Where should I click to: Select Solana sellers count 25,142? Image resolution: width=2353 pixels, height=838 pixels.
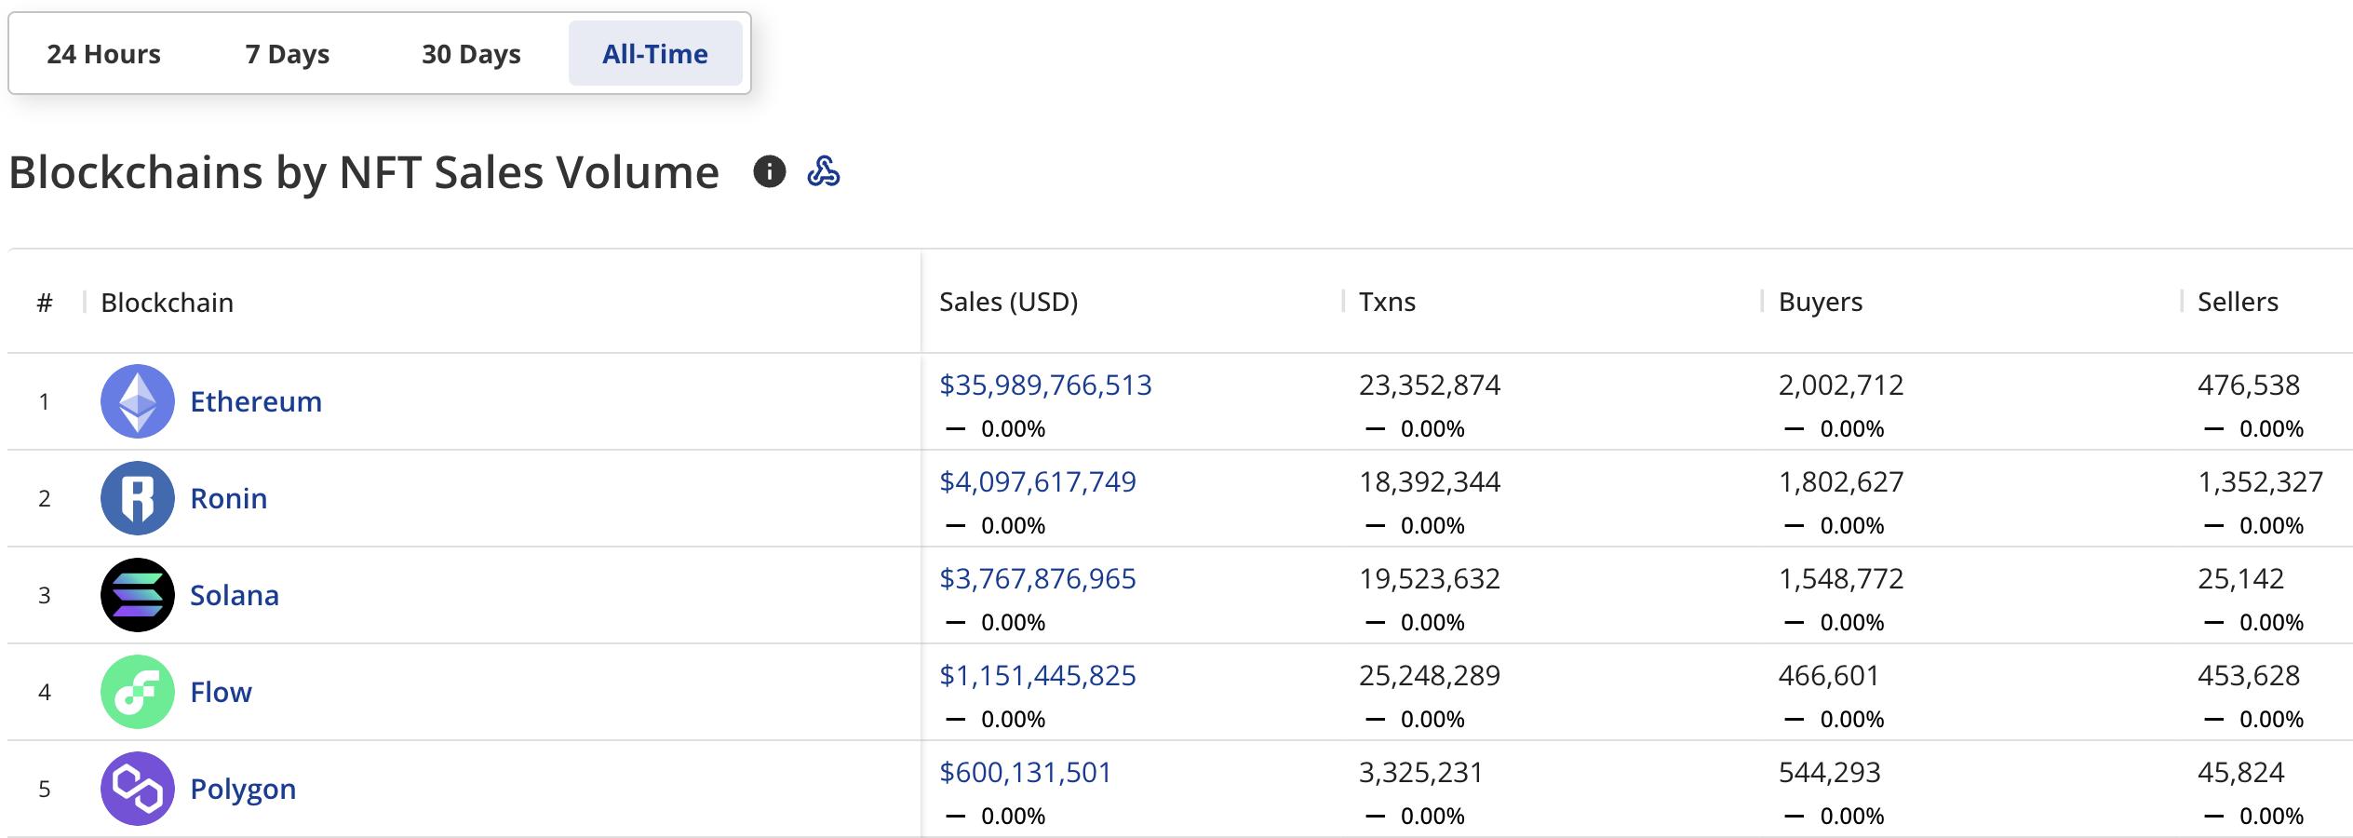[2241, 578]
